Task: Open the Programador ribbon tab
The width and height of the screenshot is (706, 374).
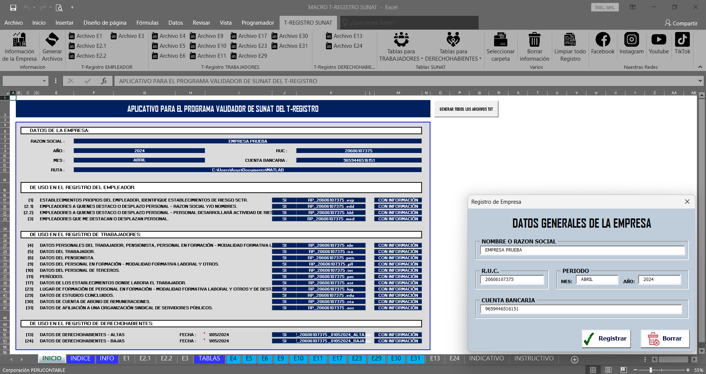Action: 258,23
